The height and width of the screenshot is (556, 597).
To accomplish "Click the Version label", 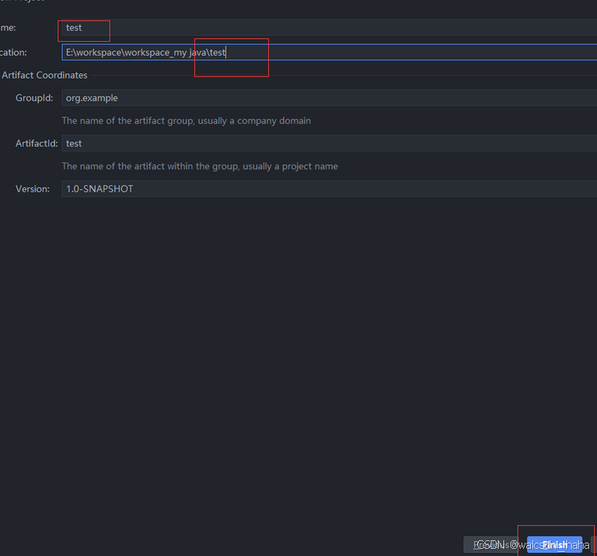I will click(32, 189).
